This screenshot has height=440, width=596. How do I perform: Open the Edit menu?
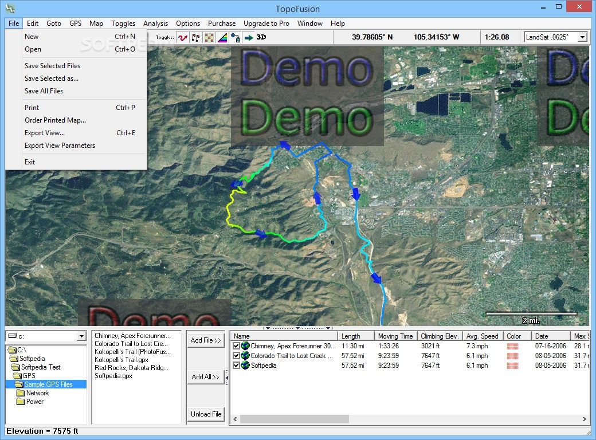[32, 23]
